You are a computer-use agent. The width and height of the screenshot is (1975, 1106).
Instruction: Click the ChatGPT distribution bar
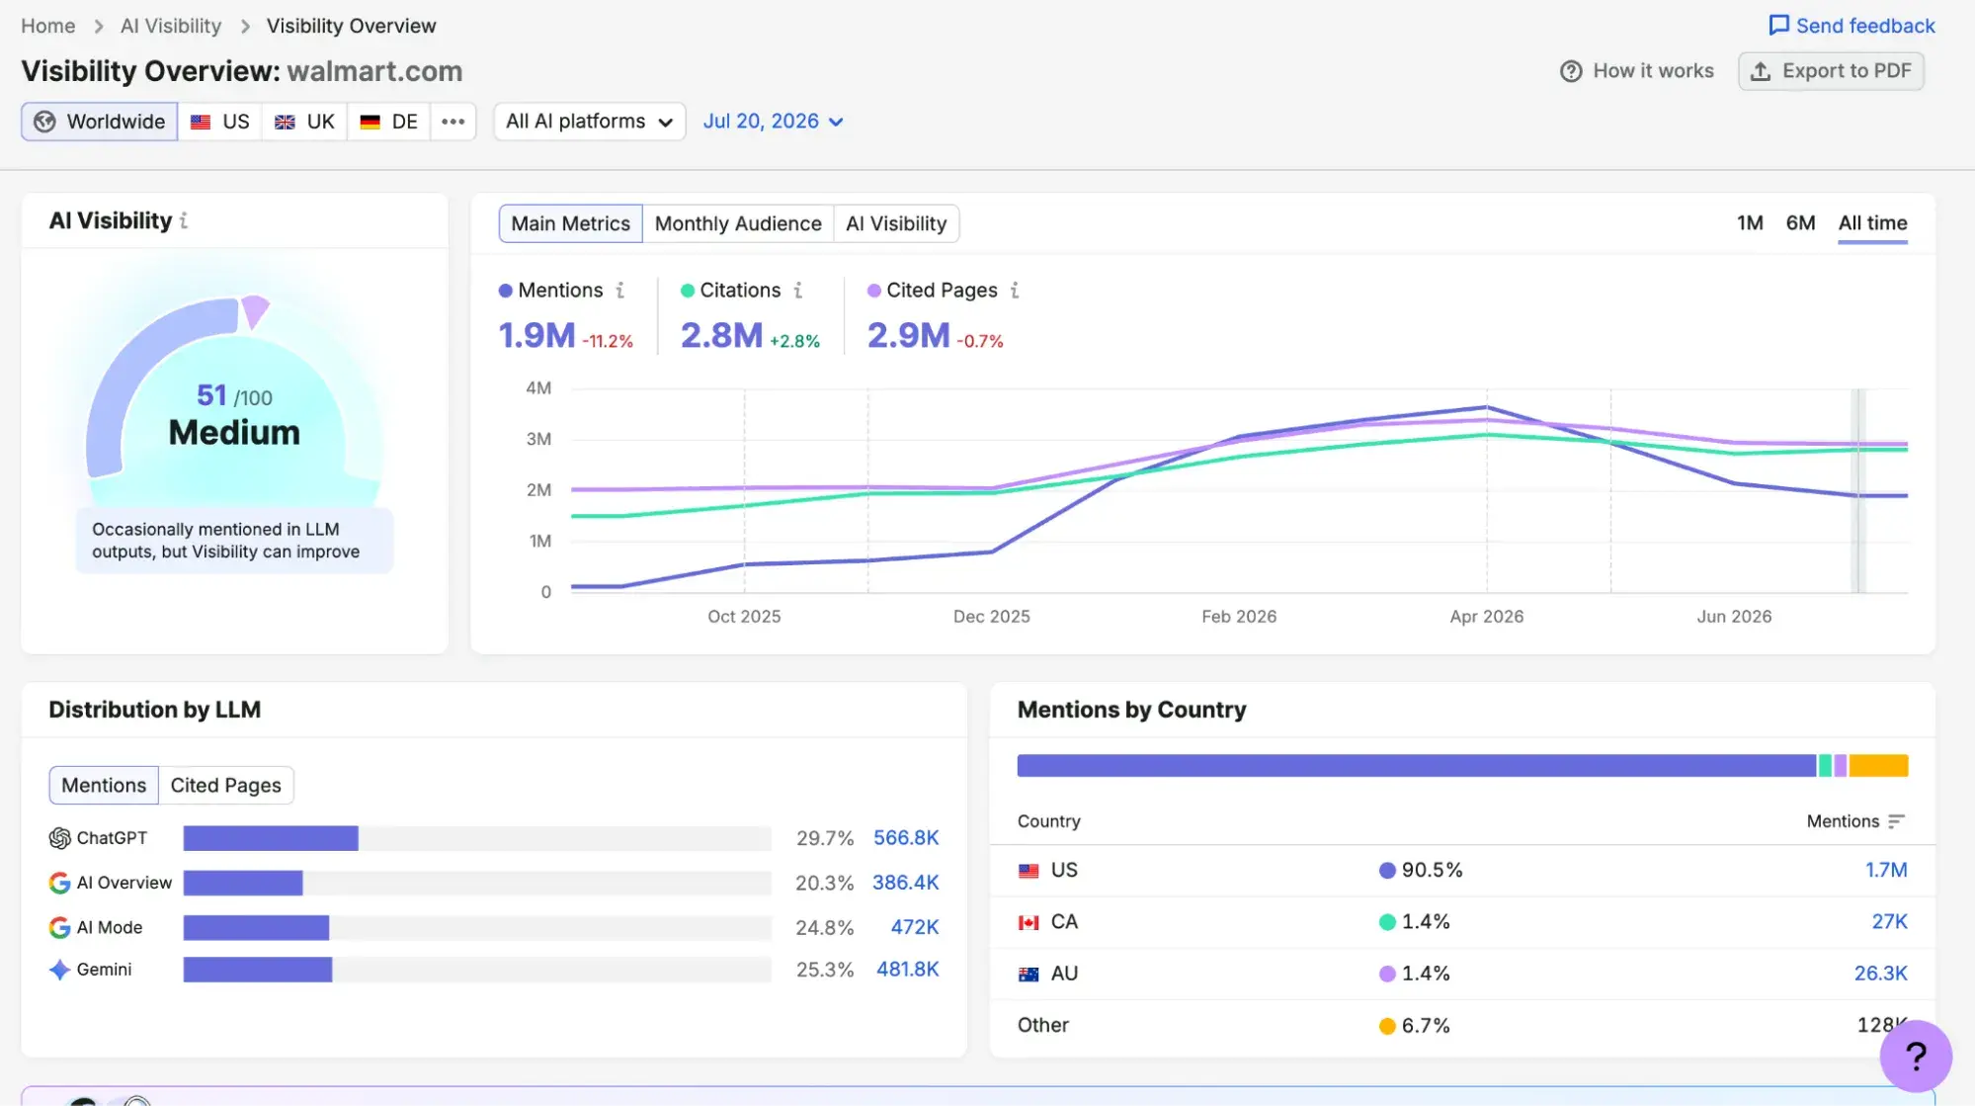(271, 838)
